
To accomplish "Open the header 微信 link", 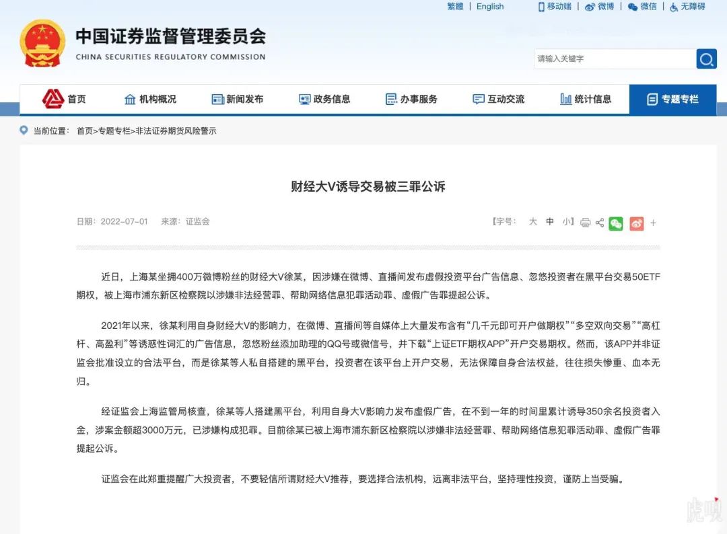I will click(x=642, y=7).
